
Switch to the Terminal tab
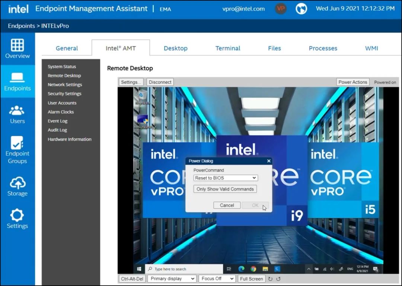pyautogui.click(x=228, y=48)
